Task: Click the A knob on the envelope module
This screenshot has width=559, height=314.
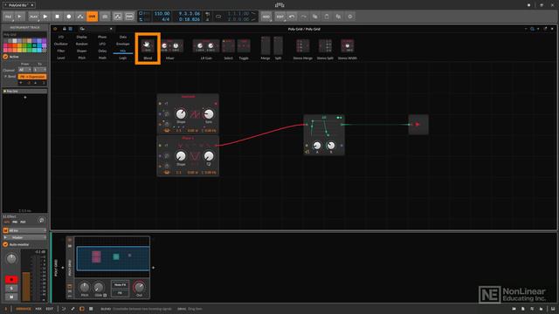Action: (316, 146)
